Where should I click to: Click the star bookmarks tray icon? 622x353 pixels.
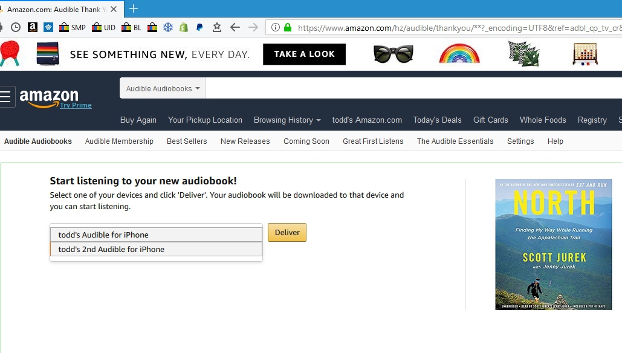[x=216, y=27]
